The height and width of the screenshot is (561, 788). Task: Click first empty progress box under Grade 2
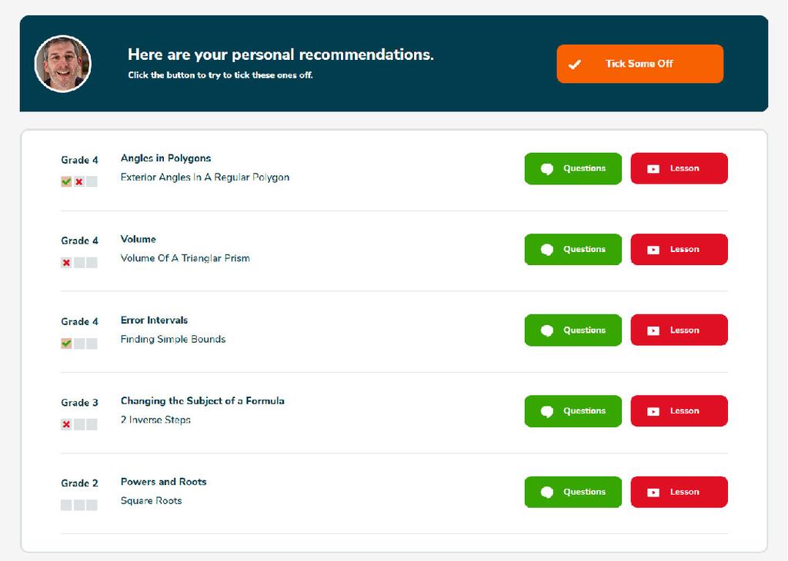pyautogui.click(x=66, y=506)
